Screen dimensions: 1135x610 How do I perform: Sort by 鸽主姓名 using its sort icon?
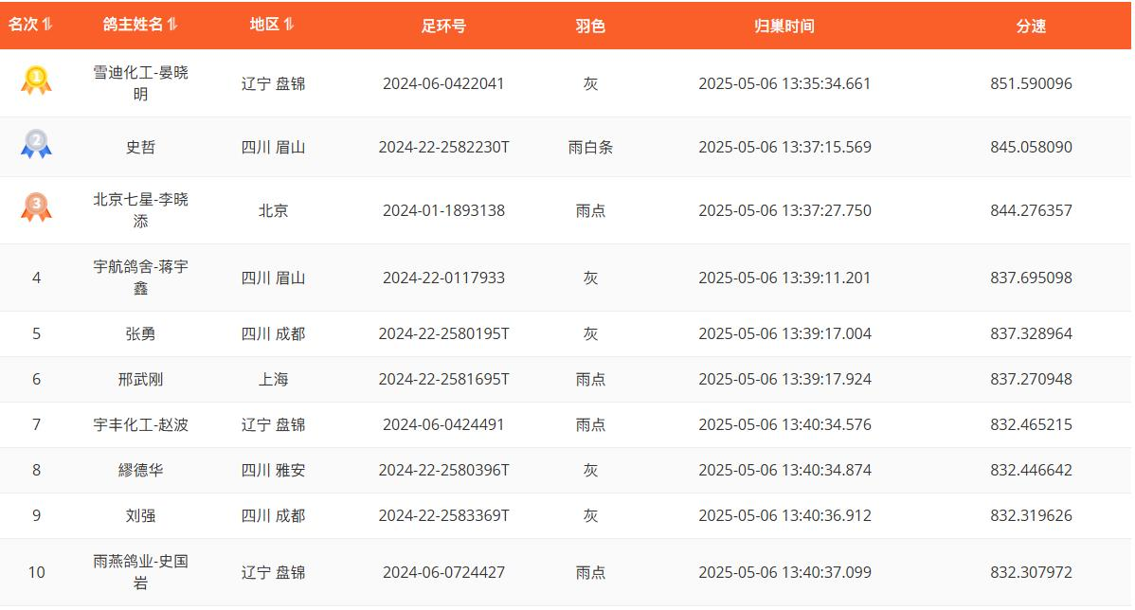[172, 25]
